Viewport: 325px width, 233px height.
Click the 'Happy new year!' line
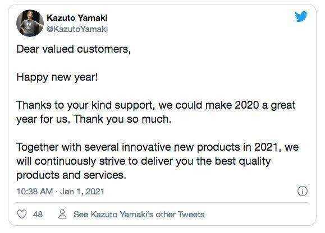point(57,77)
